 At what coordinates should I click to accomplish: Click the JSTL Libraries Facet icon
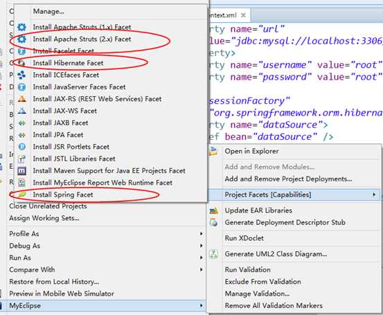21,159
